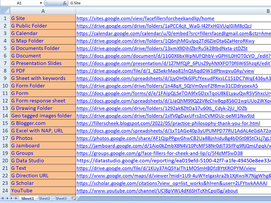Screen dimensions: 271x203
Task: Select the G Direction URL cell
Action: [x=43, y=176]
